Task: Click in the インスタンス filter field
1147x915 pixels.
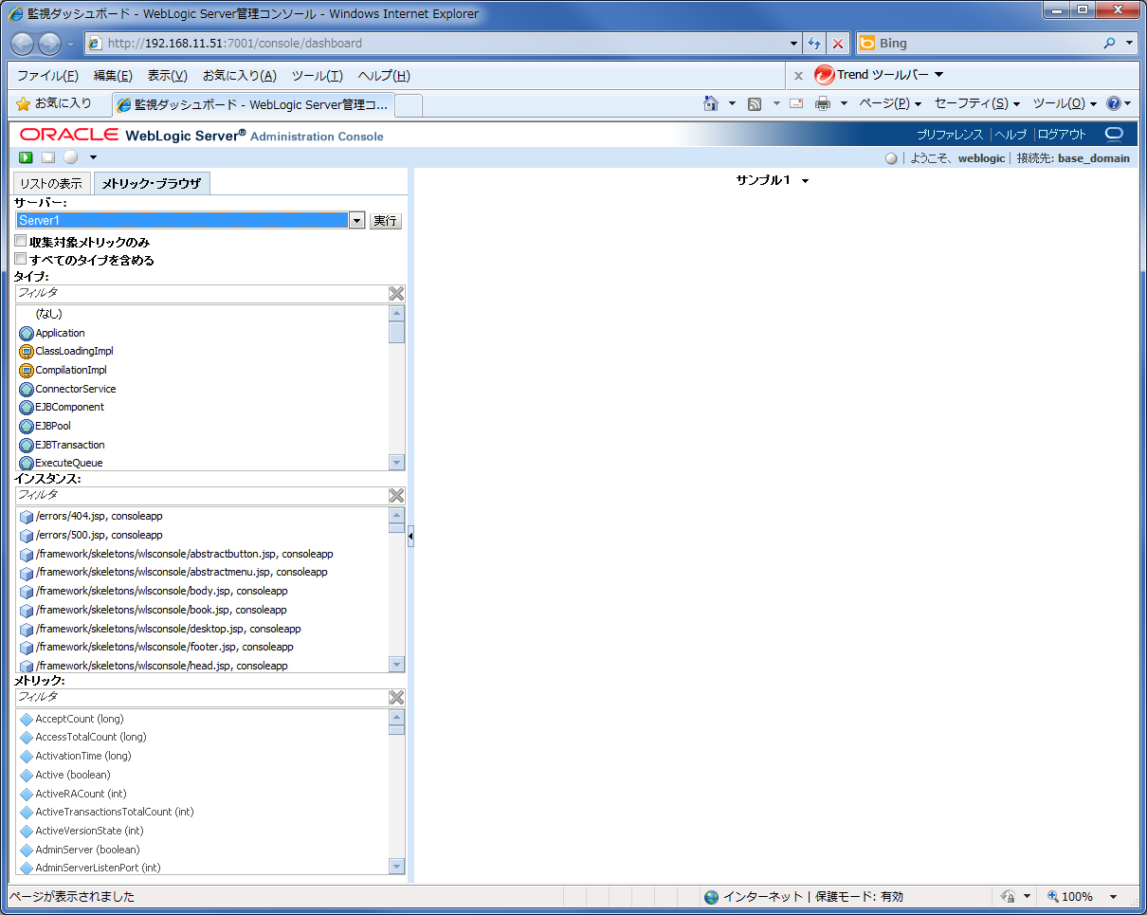Action: (201, 496)
